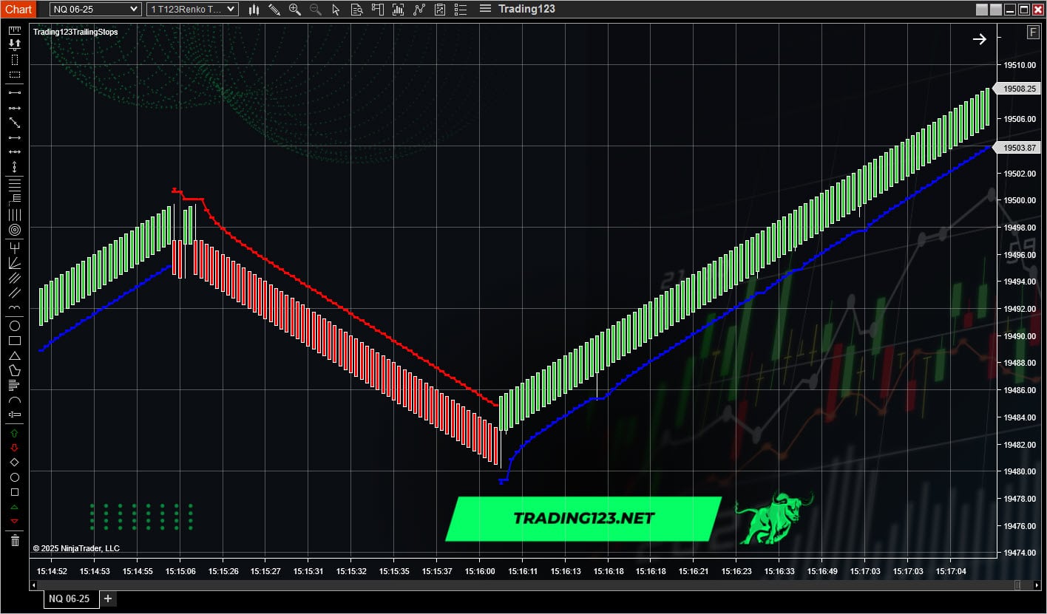The image size is (1047, 614).
Task: Click the F icon in chart corner
Action: click(x=1032, y=32)
